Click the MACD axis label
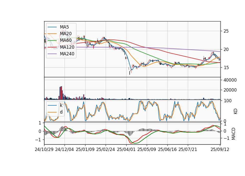Image resolution: width=245 pixels, height=176 pixels. click(x=233, y=134)
